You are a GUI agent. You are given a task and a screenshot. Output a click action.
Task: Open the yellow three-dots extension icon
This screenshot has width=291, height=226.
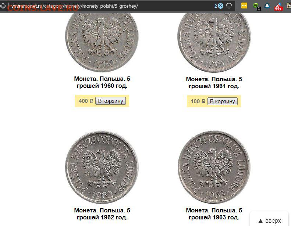pos(244,6)
